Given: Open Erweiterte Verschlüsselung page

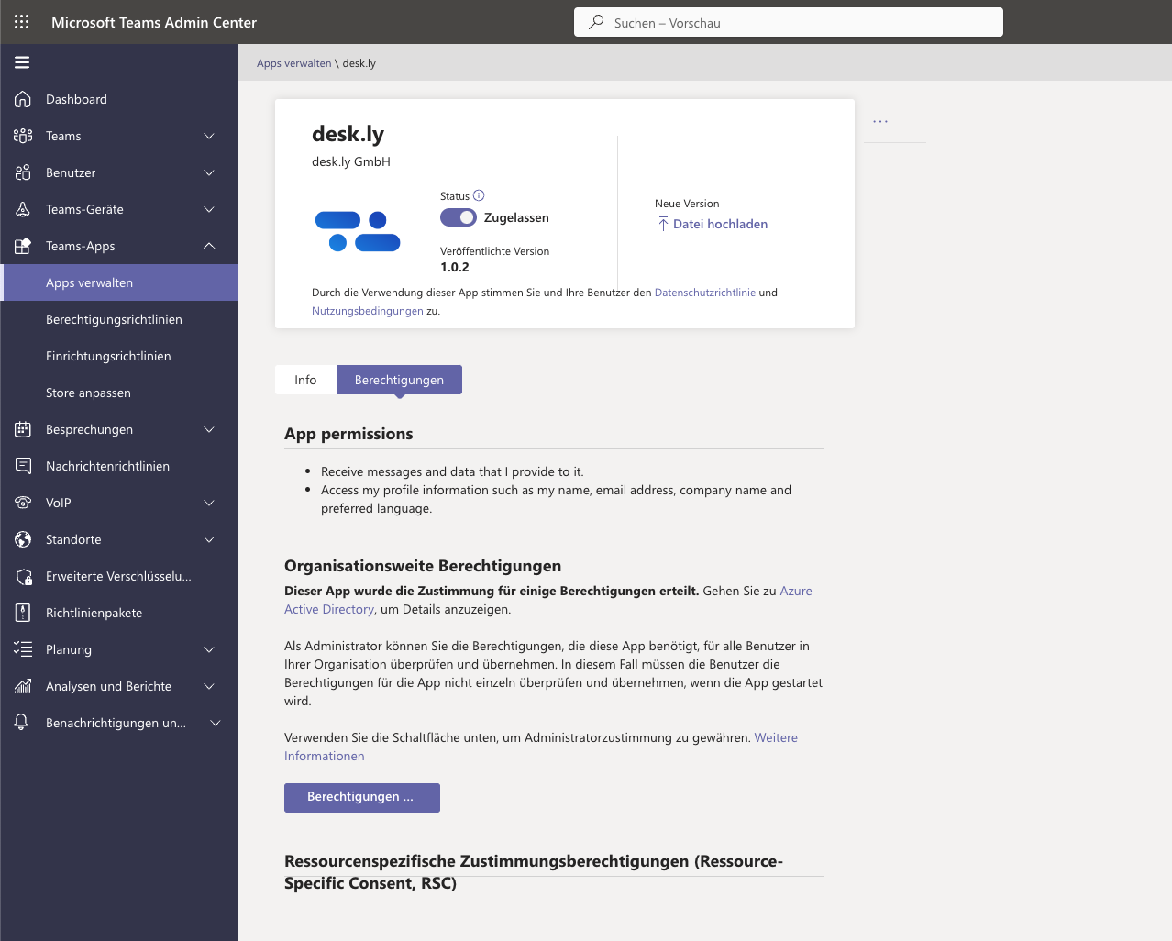Looking at the screenshot, I should [119, 576].
